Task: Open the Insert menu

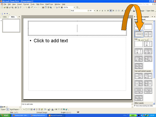Action: (x=19, y=4)
